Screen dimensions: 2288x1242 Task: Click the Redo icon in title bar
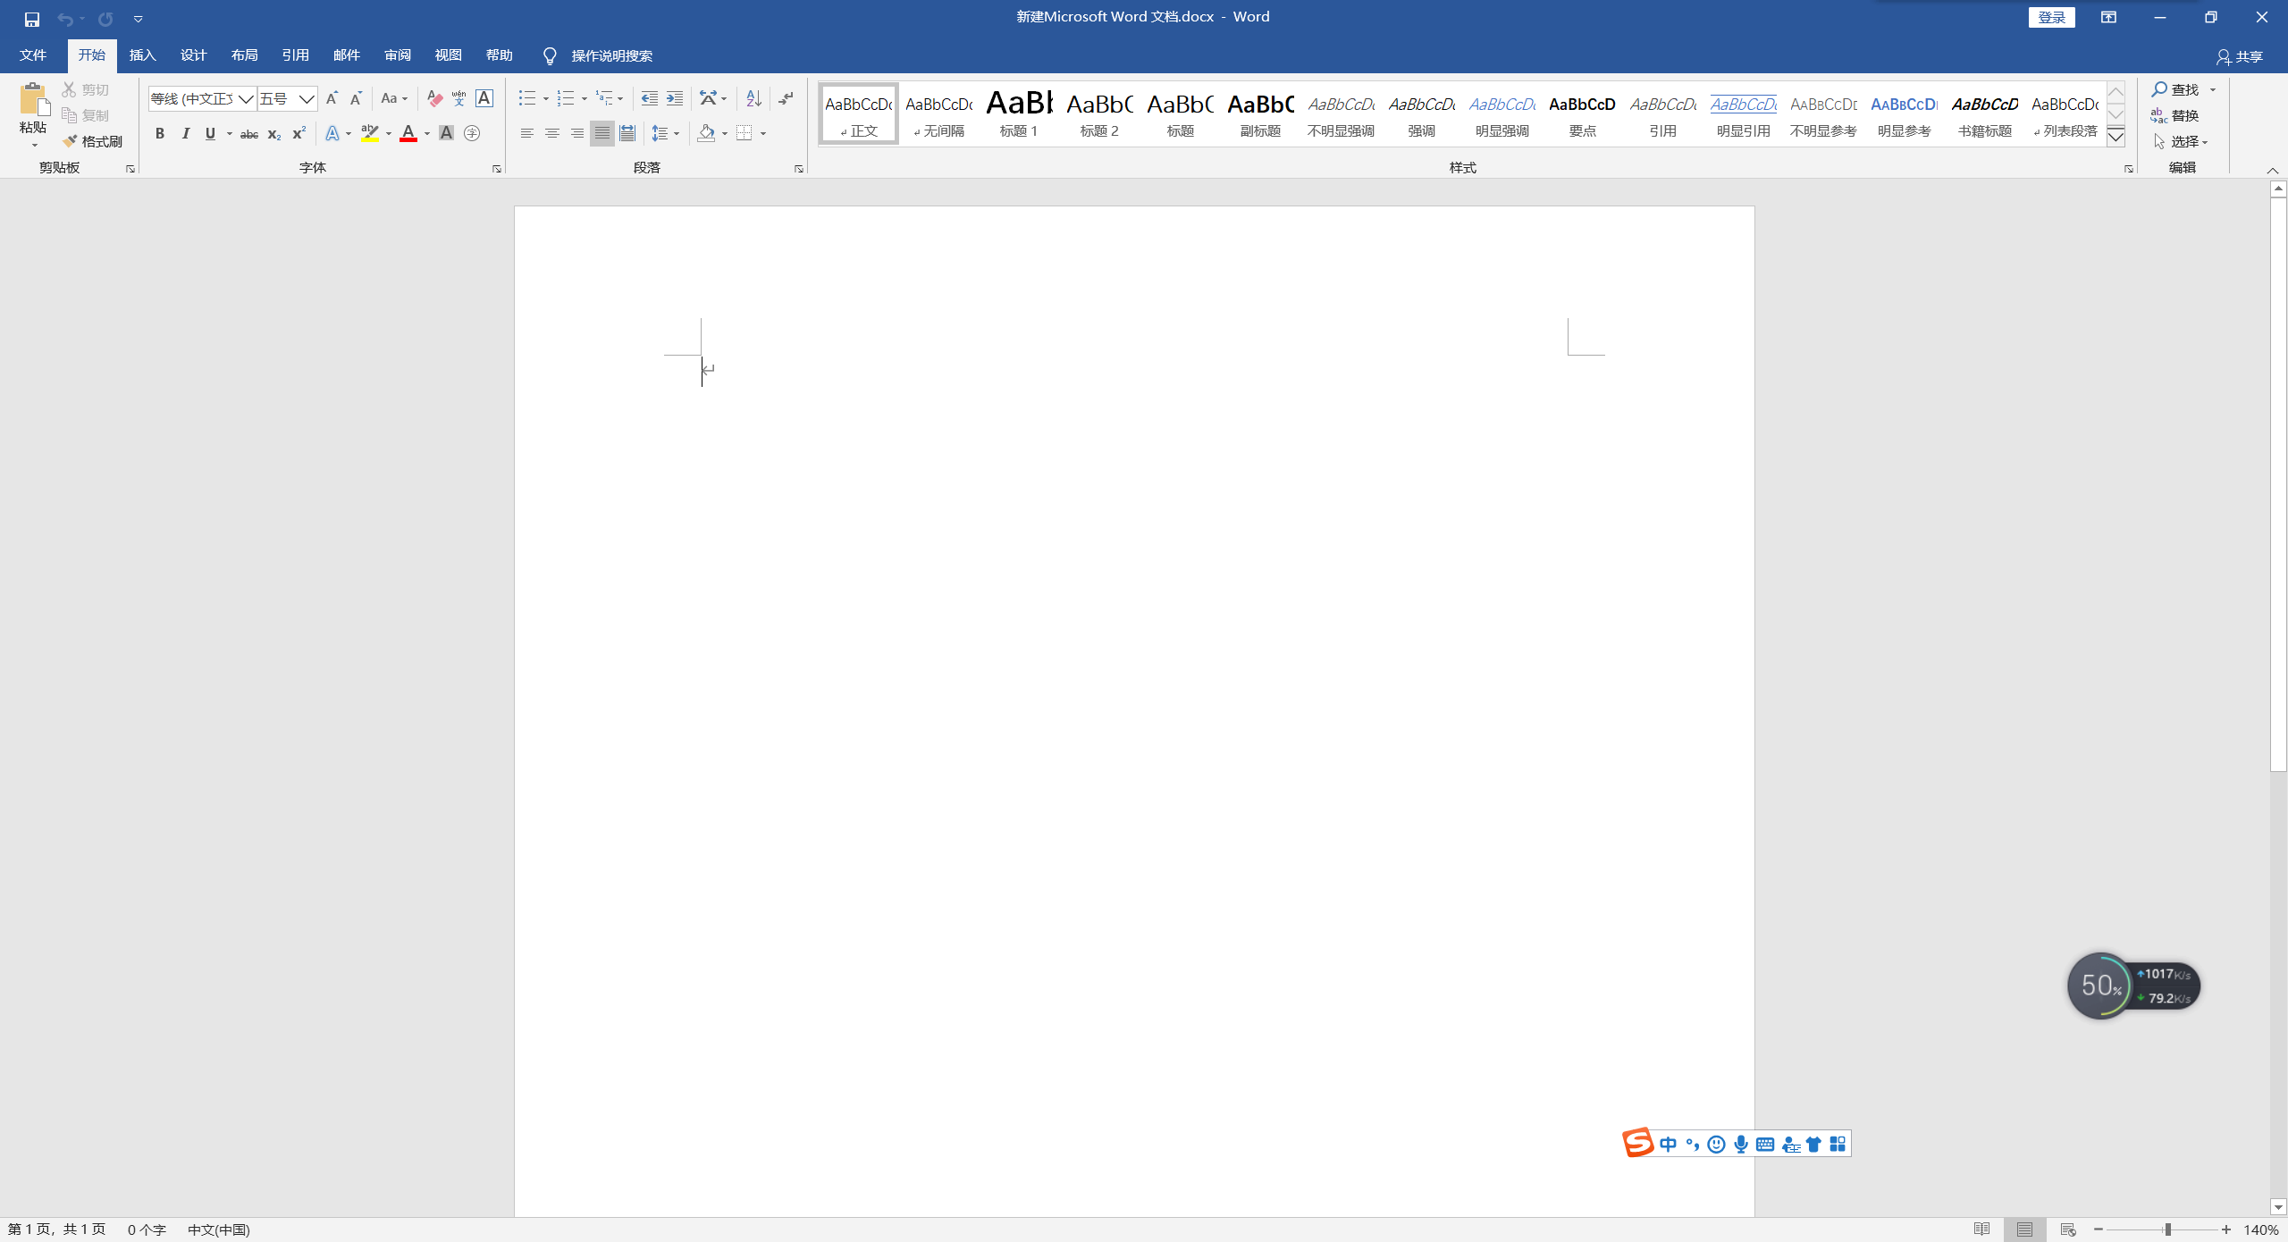click(105, 19)
